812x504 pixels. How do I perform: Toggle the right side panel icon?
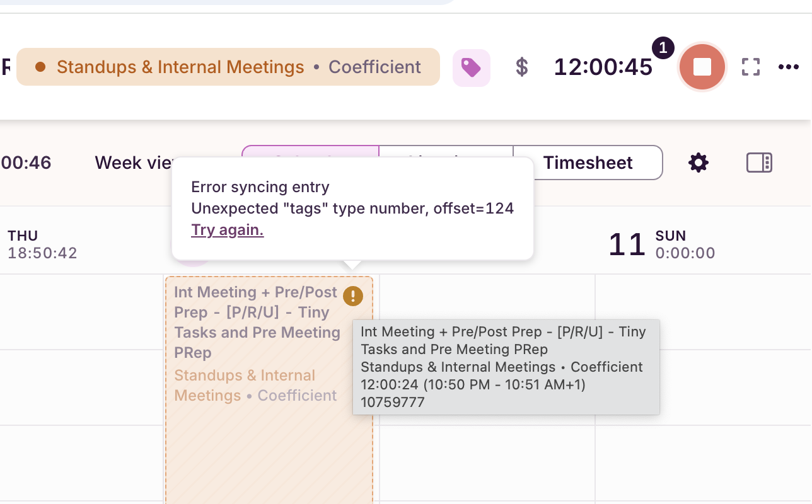point(759,163)
